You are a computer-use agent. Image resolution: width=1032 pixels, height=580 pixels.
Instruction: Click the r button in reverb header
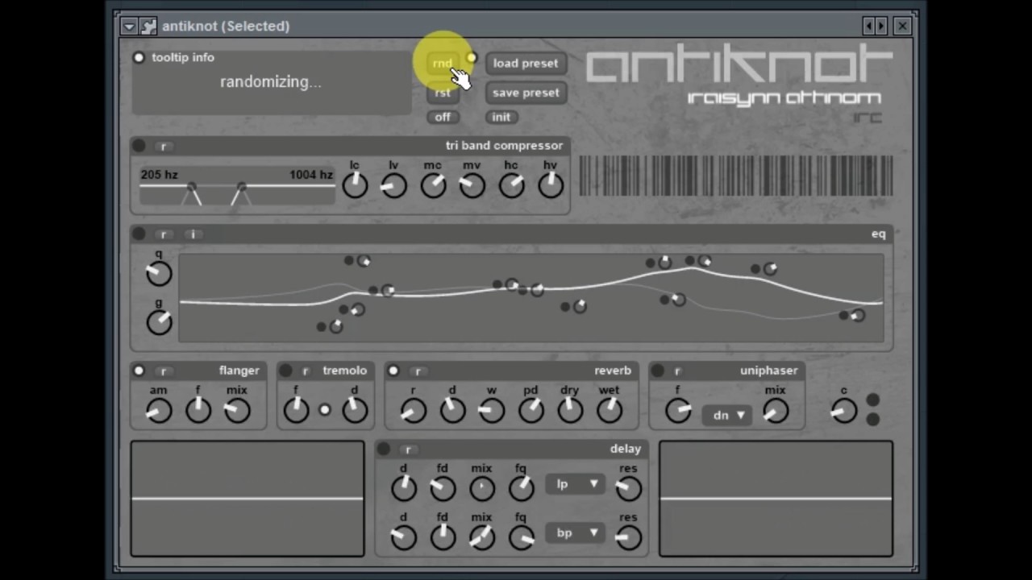pos(418,371)
